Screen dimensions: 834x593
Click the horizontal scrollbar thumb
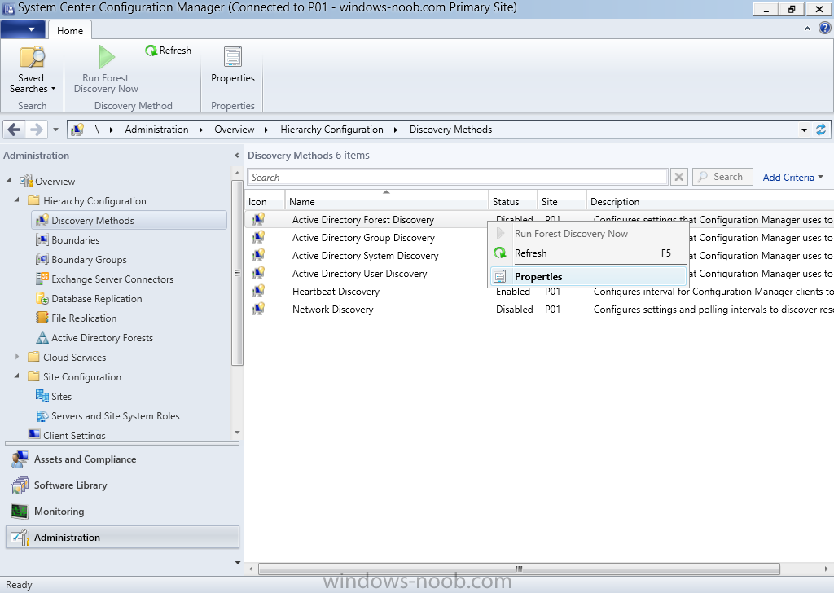coord(519,569)
